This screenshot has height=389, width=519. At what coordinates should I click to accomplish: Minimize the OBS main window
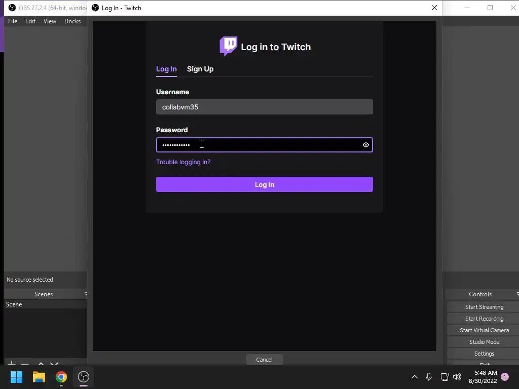pyautogui.click(x=467, y=8)
